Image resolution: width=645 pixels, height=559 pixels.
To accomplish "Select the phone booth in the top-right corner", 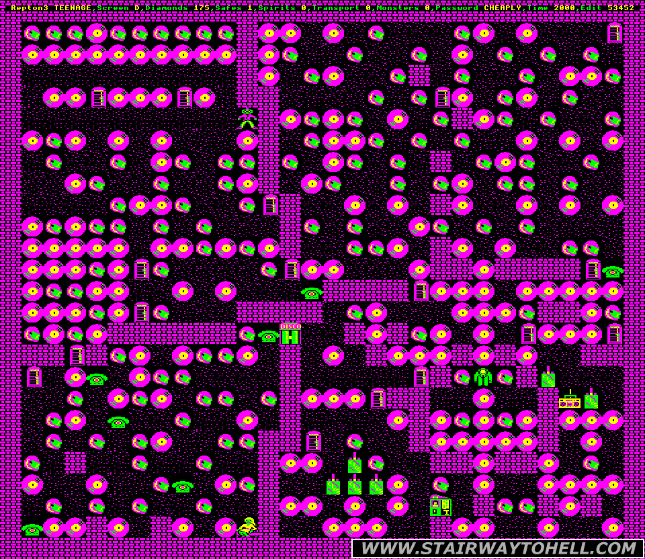I will coord(613,33).
